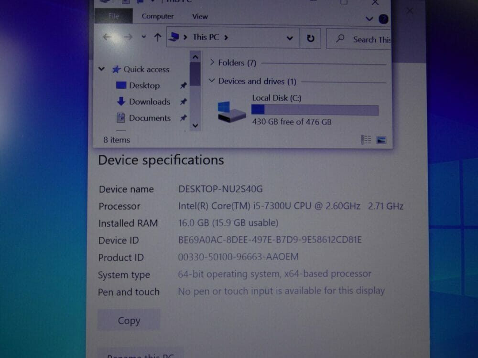Click the Quick access star icon

(x=116, y=69)
